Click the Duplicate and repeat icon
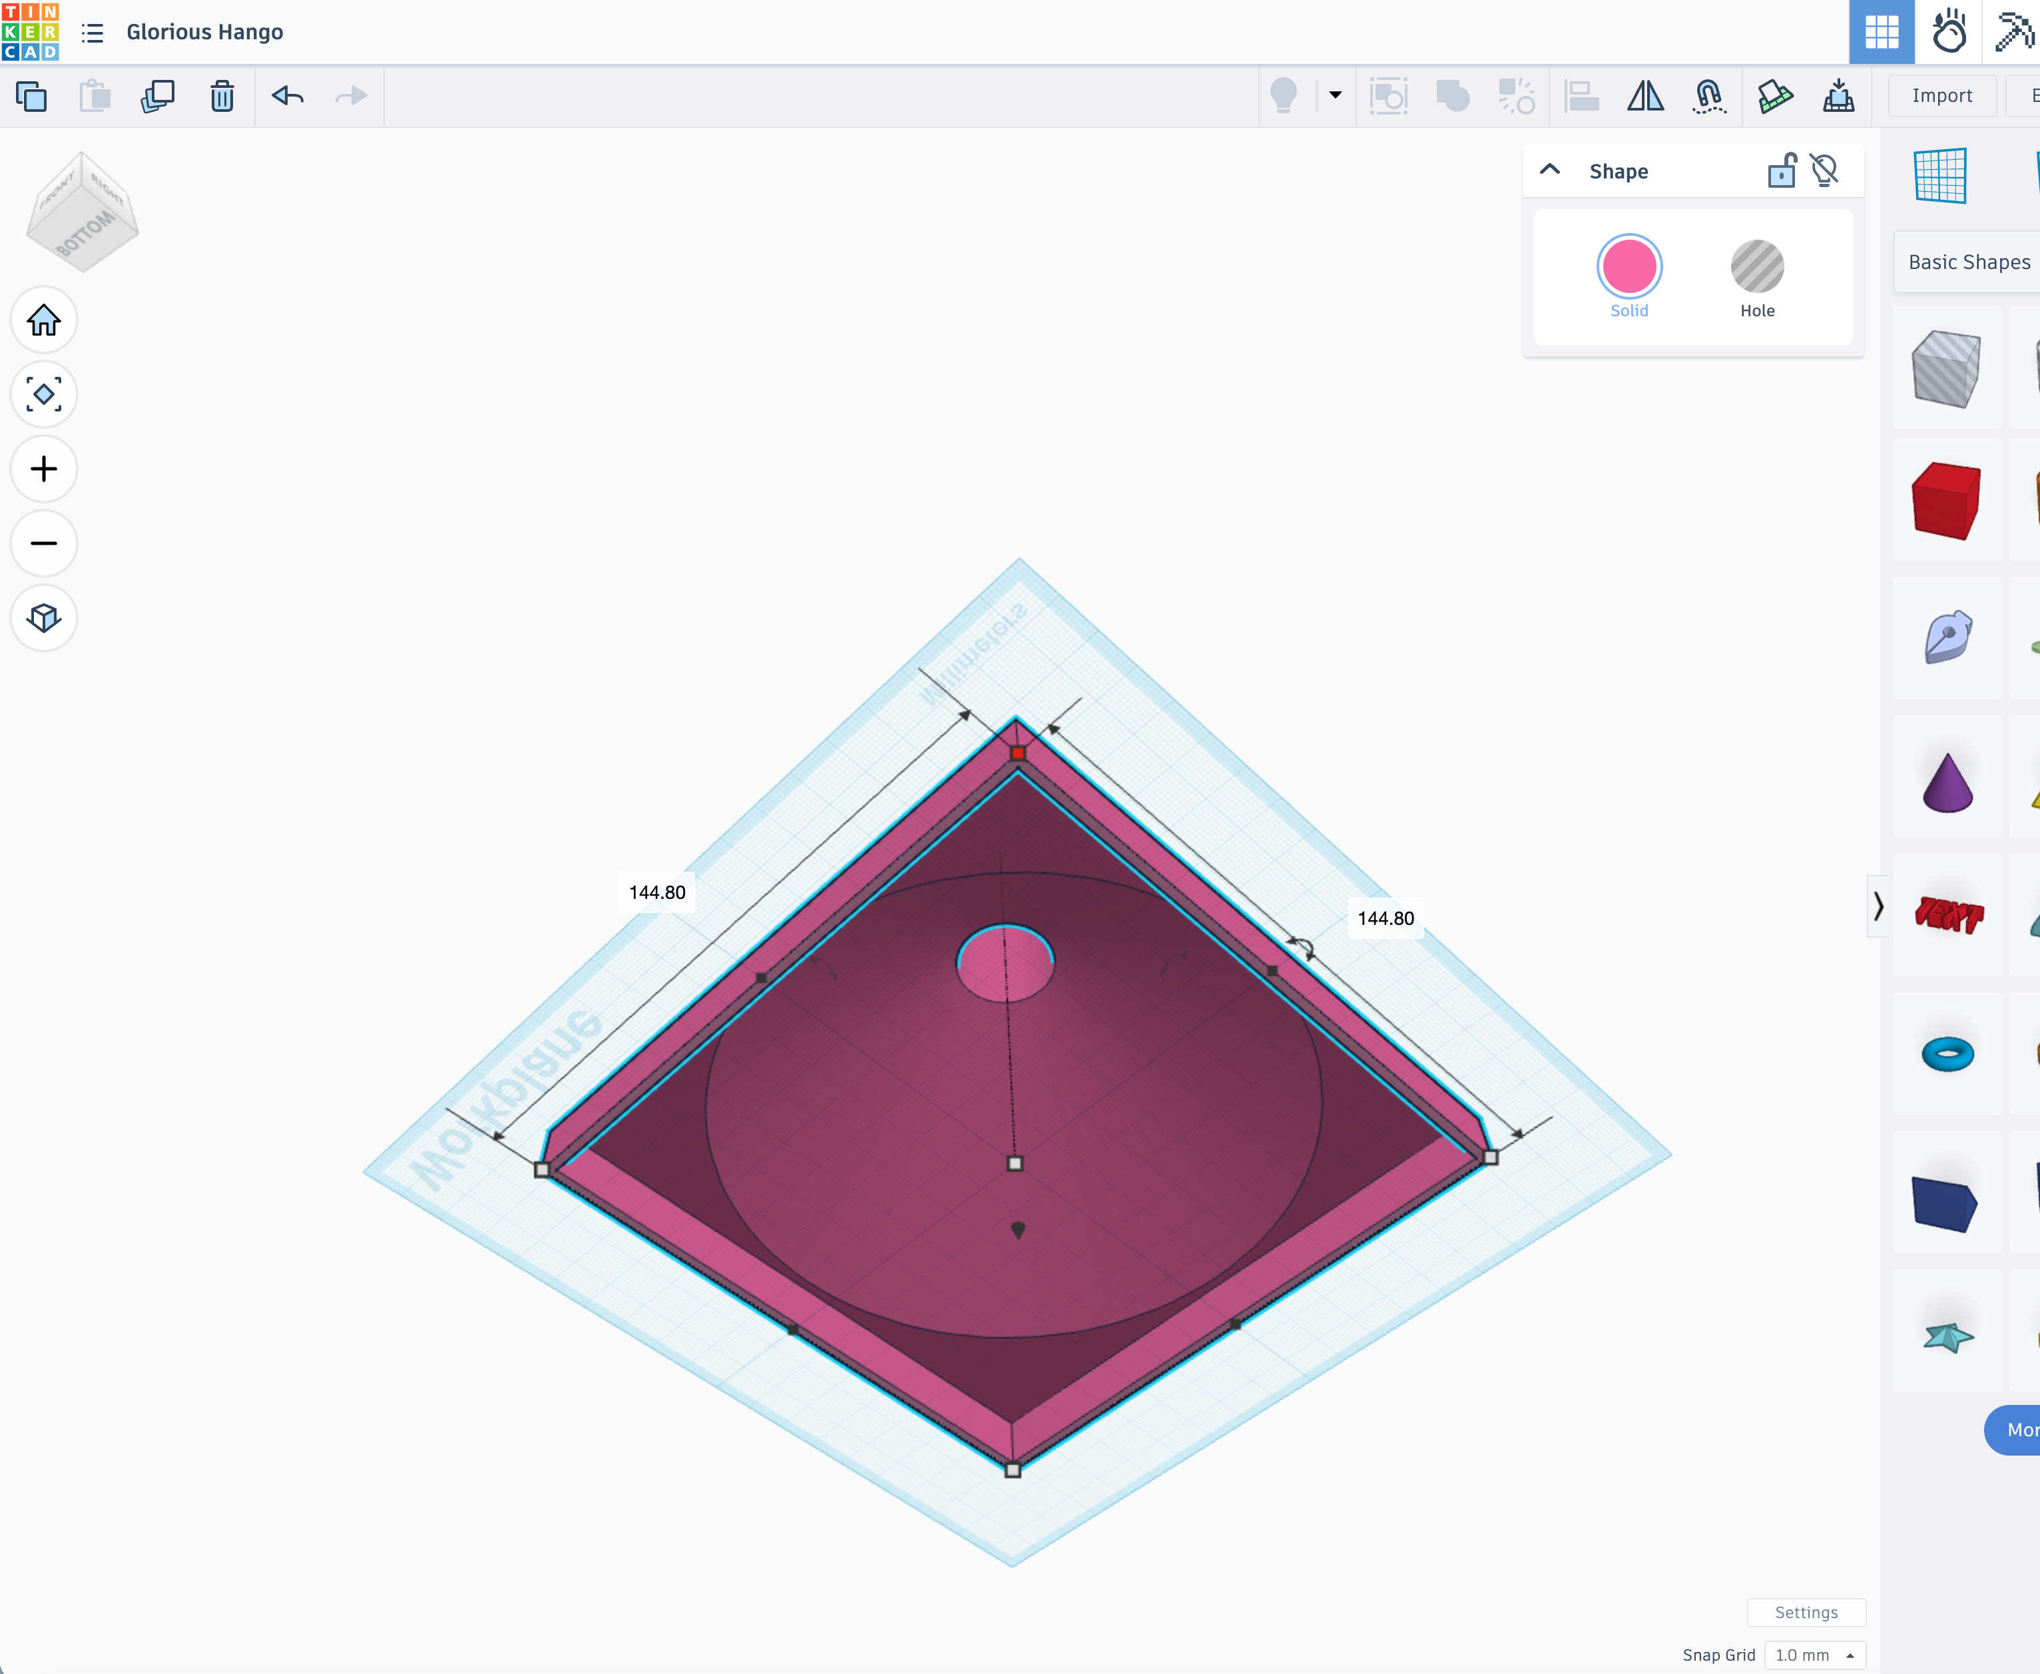This screenshot has width=2040, height=1674. coord(158,97)
